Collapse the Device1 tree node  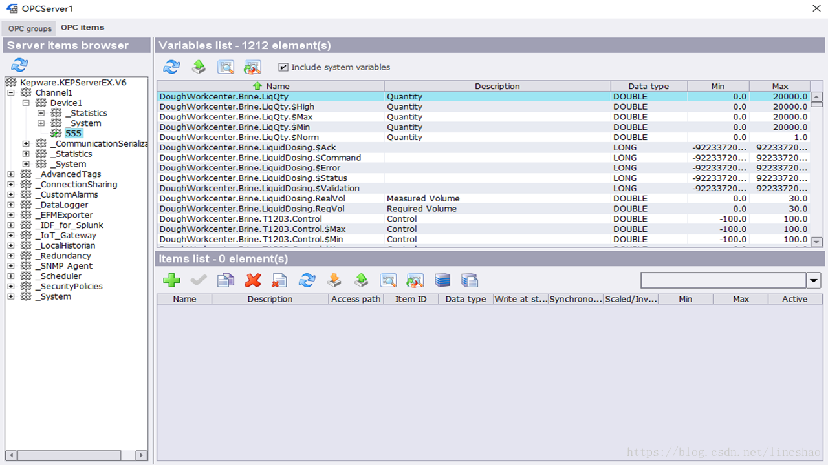coord(26,103)
